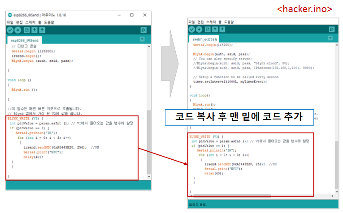
Task: Maximize the esp8266_IRSend window
Action: tap(132, 15)
